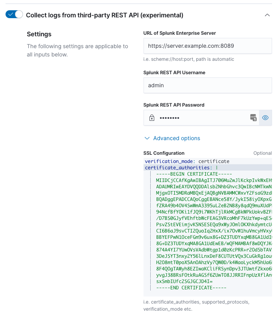
Task: Open the password autofill icon beside the eye
Action: pos(253,117)
